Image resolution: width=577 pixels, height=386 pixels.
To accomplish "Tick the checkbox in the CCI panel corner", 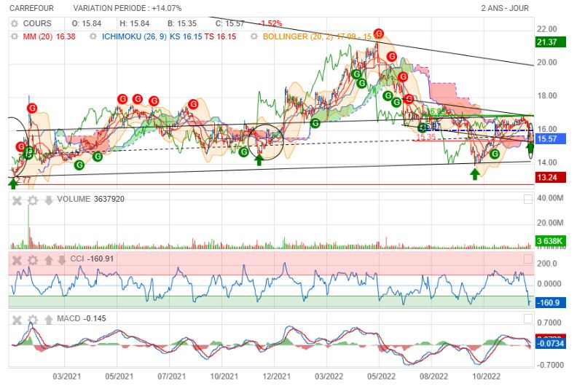I will pos(528,259).
